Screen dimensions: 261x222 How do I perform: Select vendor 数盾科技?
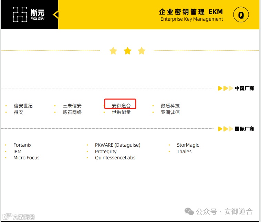[x=170, y=106]
